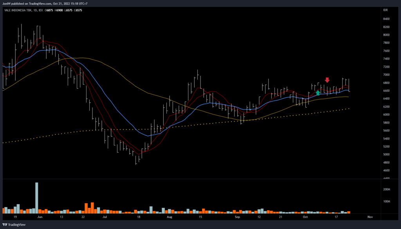Click the Oct label on time axis
401x229 pixels.
pos(305,216)
